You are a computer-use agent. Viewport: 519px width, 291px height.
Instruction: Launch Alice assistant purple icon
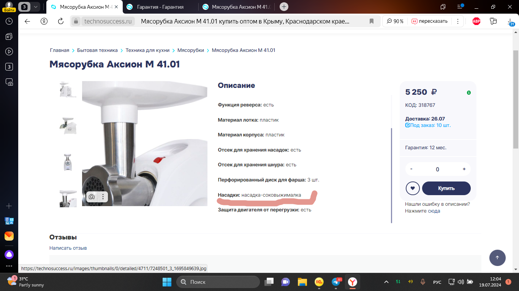[9, 254]
